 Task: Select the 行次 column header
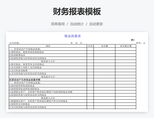(90, 46)
